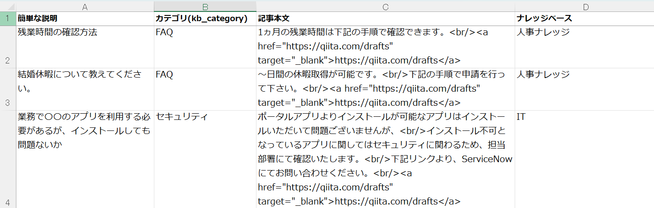Click the header cell '記事本文'

pyautogui.click(x=386, y=19)
